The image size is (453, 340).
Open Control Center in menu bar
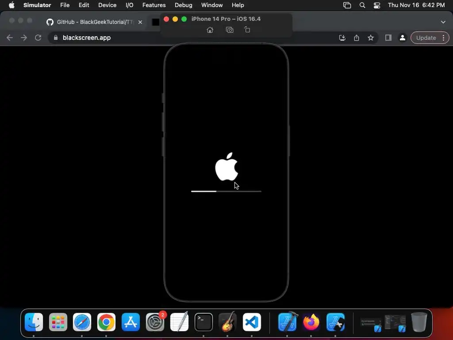(x=377, y=5)
